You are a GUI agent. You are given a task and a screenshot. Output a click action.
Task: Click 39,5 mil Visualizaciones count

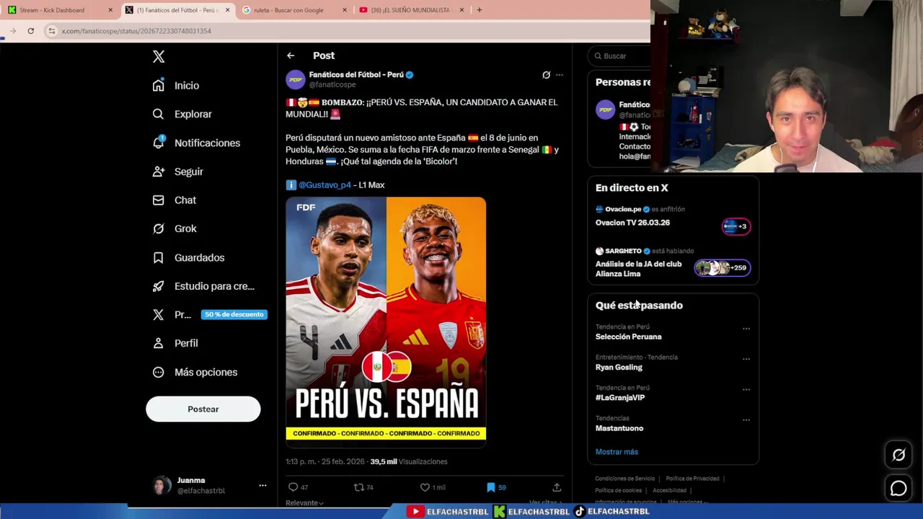coord(409,461)
